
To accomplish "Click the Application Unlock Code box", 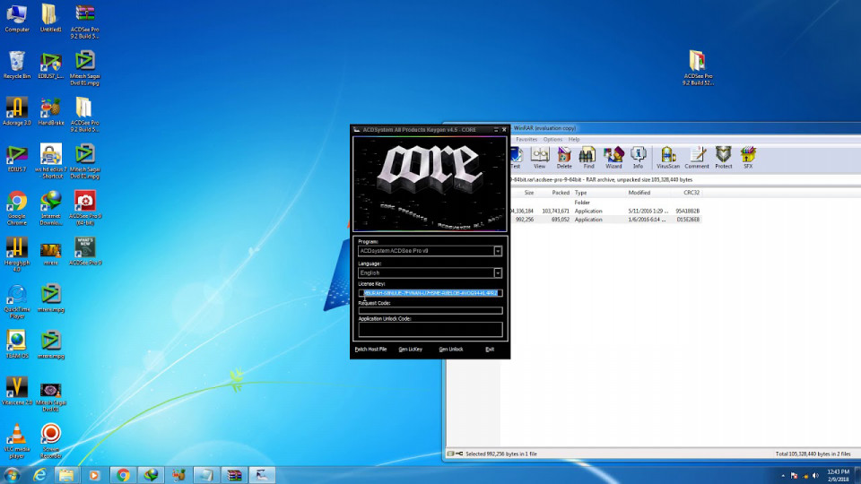I will (x=430, y=329).
